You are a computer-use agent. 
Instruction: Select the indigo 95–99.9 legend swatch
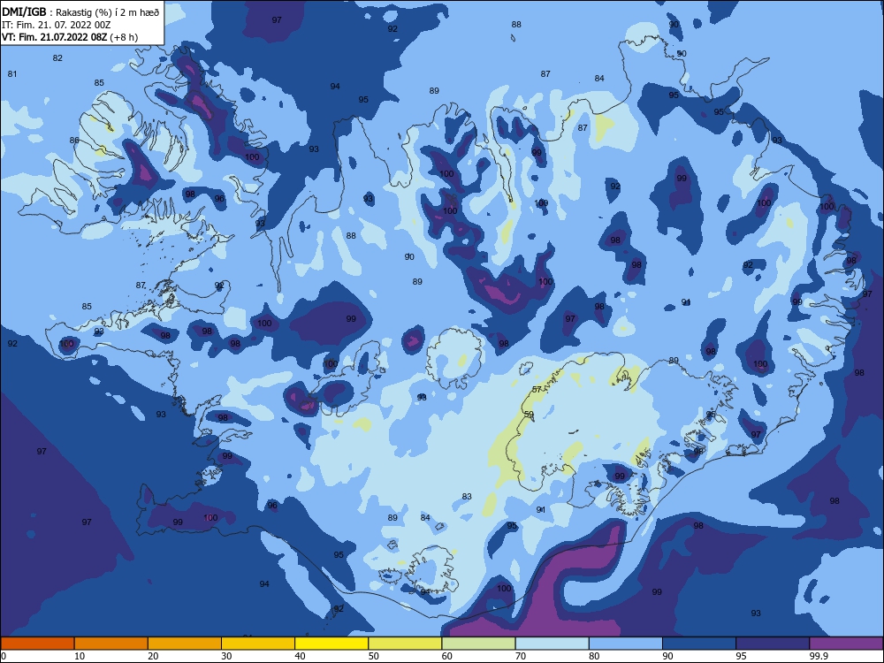click(773, 644)
